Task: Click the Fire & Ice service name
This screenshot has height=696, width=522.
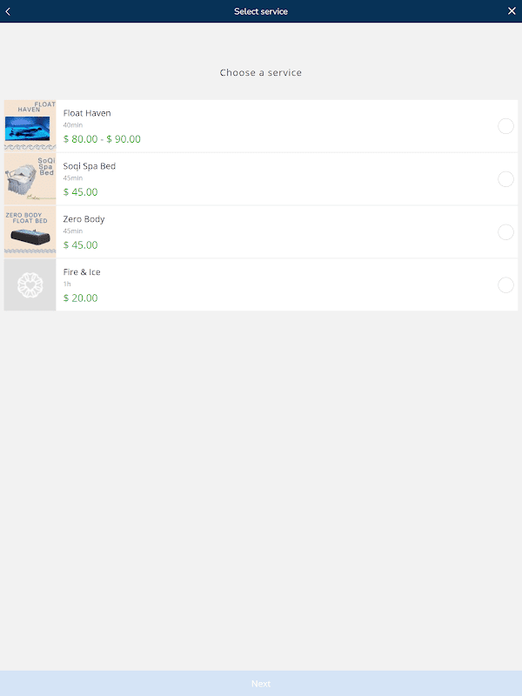Action: click(82, 272)
